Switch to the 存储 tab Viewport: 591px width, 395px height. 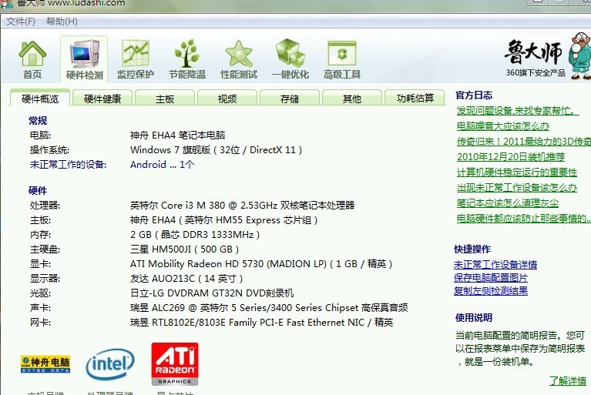tap(290, 99)
